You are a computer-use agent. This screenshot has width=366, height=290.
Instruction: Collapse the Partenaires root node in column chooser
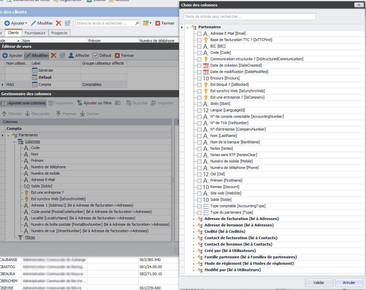(x=188, y=27)
